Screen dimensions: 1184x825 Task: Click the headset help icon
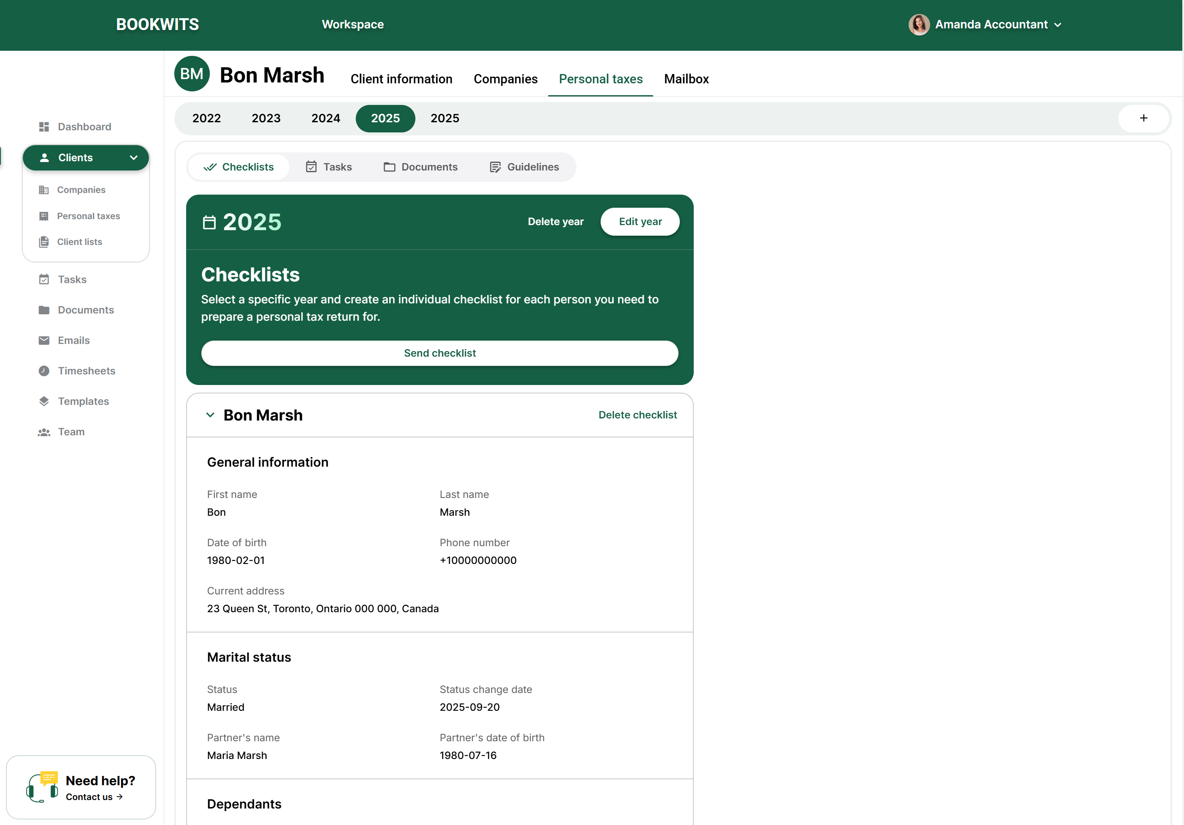(x=42, y=787)
